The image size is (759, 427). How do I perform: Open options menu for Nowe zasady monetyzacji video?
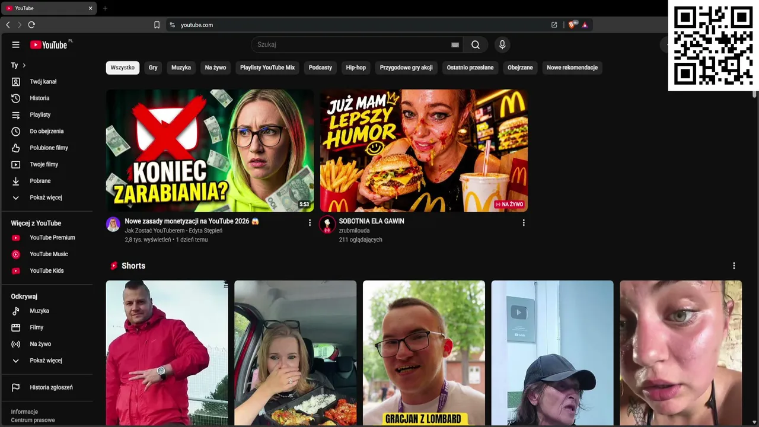(x=310, y=223)
